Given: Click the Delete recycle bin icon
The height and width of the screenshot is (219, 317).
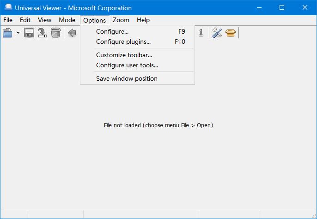Looking at the screenshot, I should pyautogui.click(x=55, y=33).
